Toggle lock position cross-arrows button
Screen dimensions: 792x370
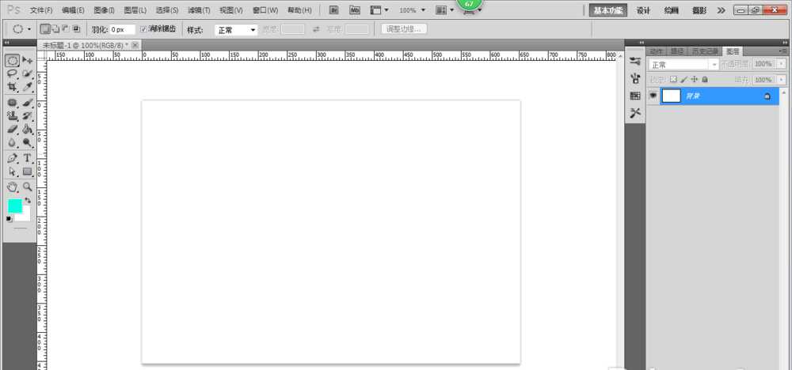[695, 80]
